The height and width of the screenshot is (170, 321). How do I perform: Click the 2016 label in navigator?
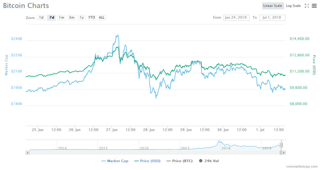point(144,148)
